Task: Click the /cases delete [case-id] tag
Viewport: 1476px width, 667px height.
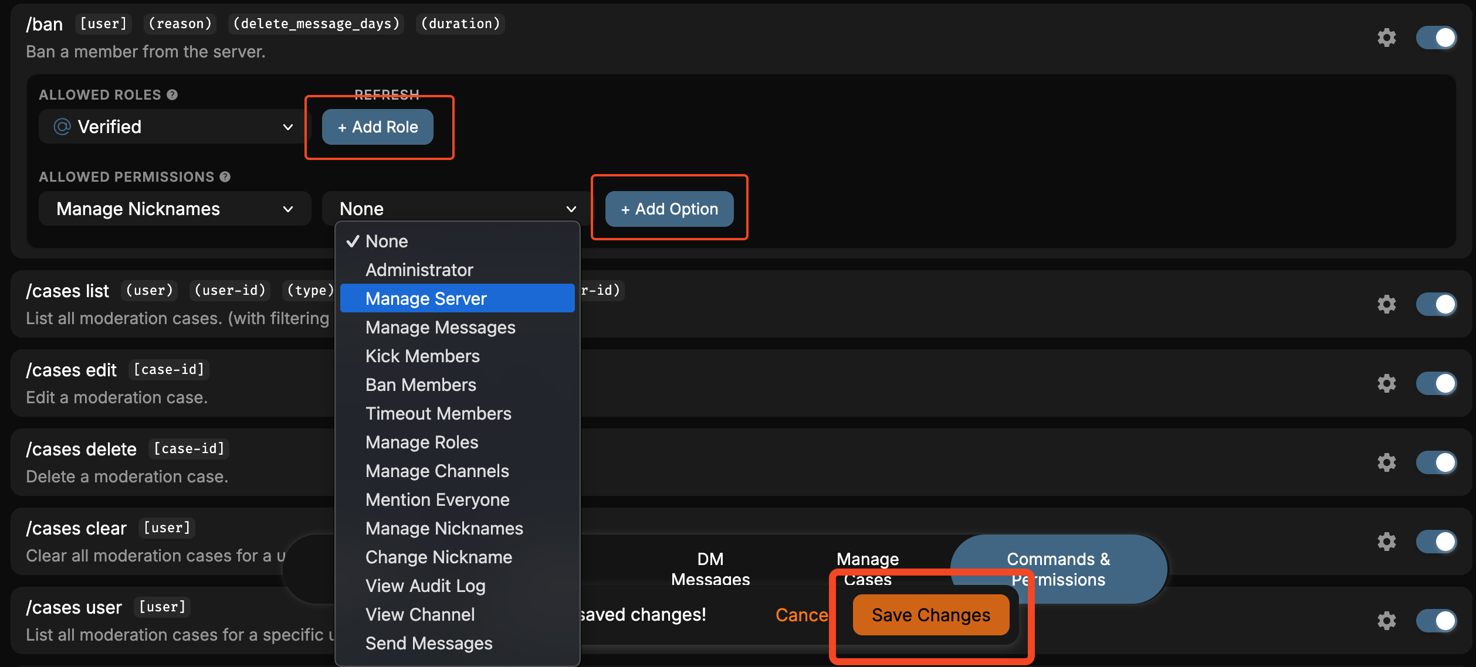Action: 189,448
